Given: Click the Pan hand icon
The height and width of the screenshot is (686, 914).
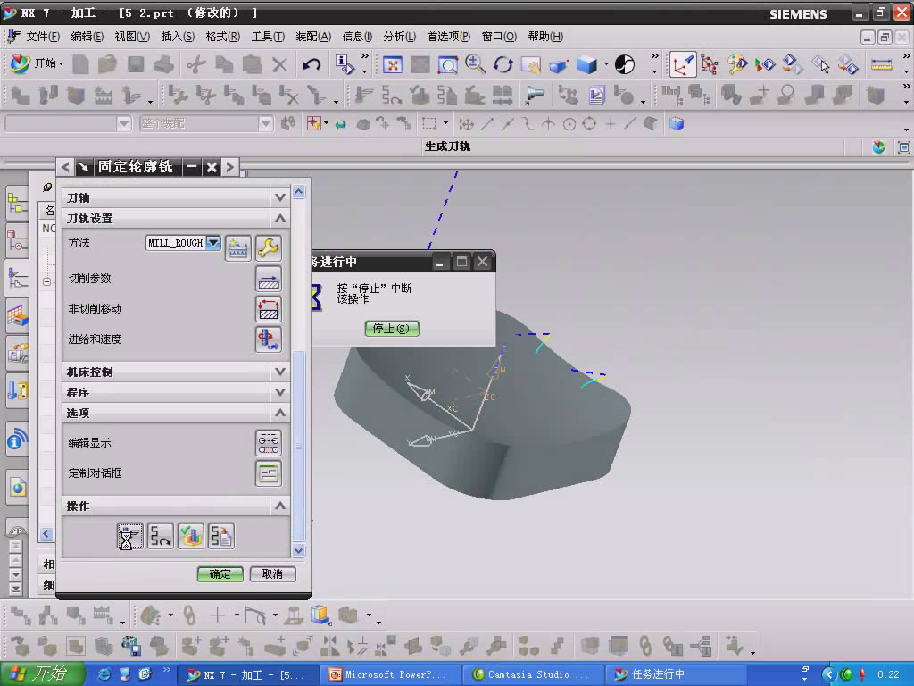Looking at the screenshot, I should click(530, 64).
